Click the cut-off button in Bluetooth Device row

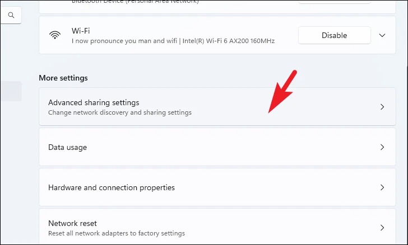point(335,2)
